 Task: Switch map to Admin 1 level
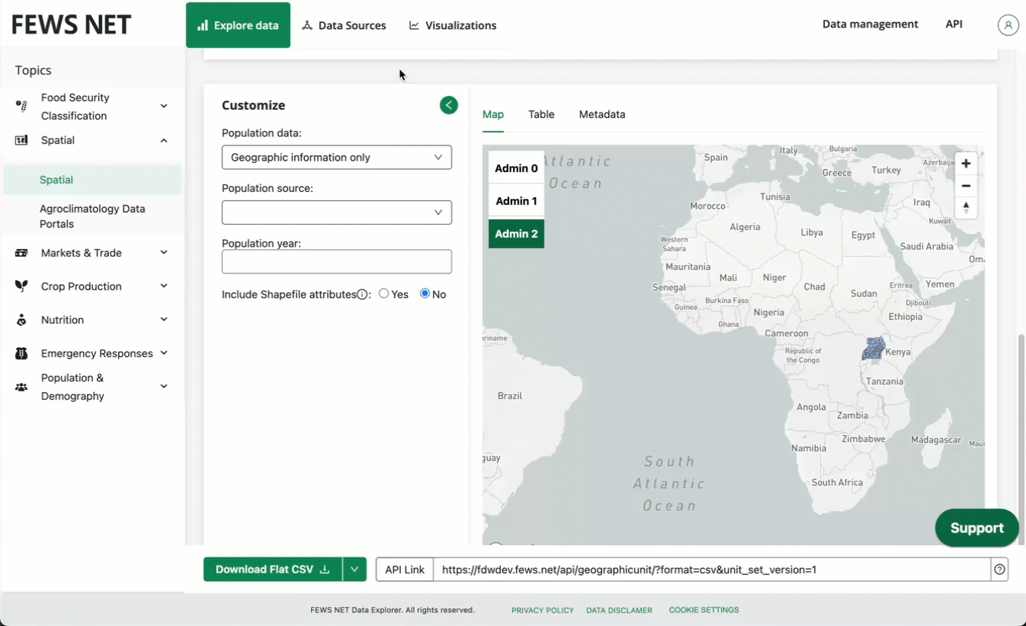click(516, 201)
